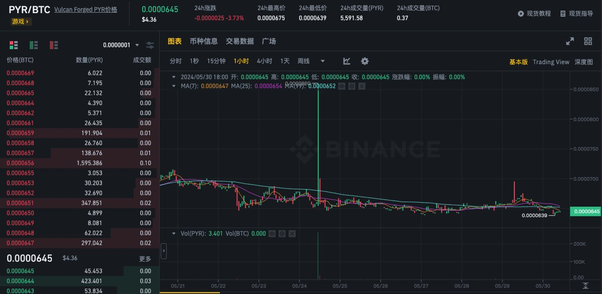Image resolution: width=602 pixels, height=294 pixels.
Task: Click the current price tag 0.0000645 on axis
Action: (586, 212)
